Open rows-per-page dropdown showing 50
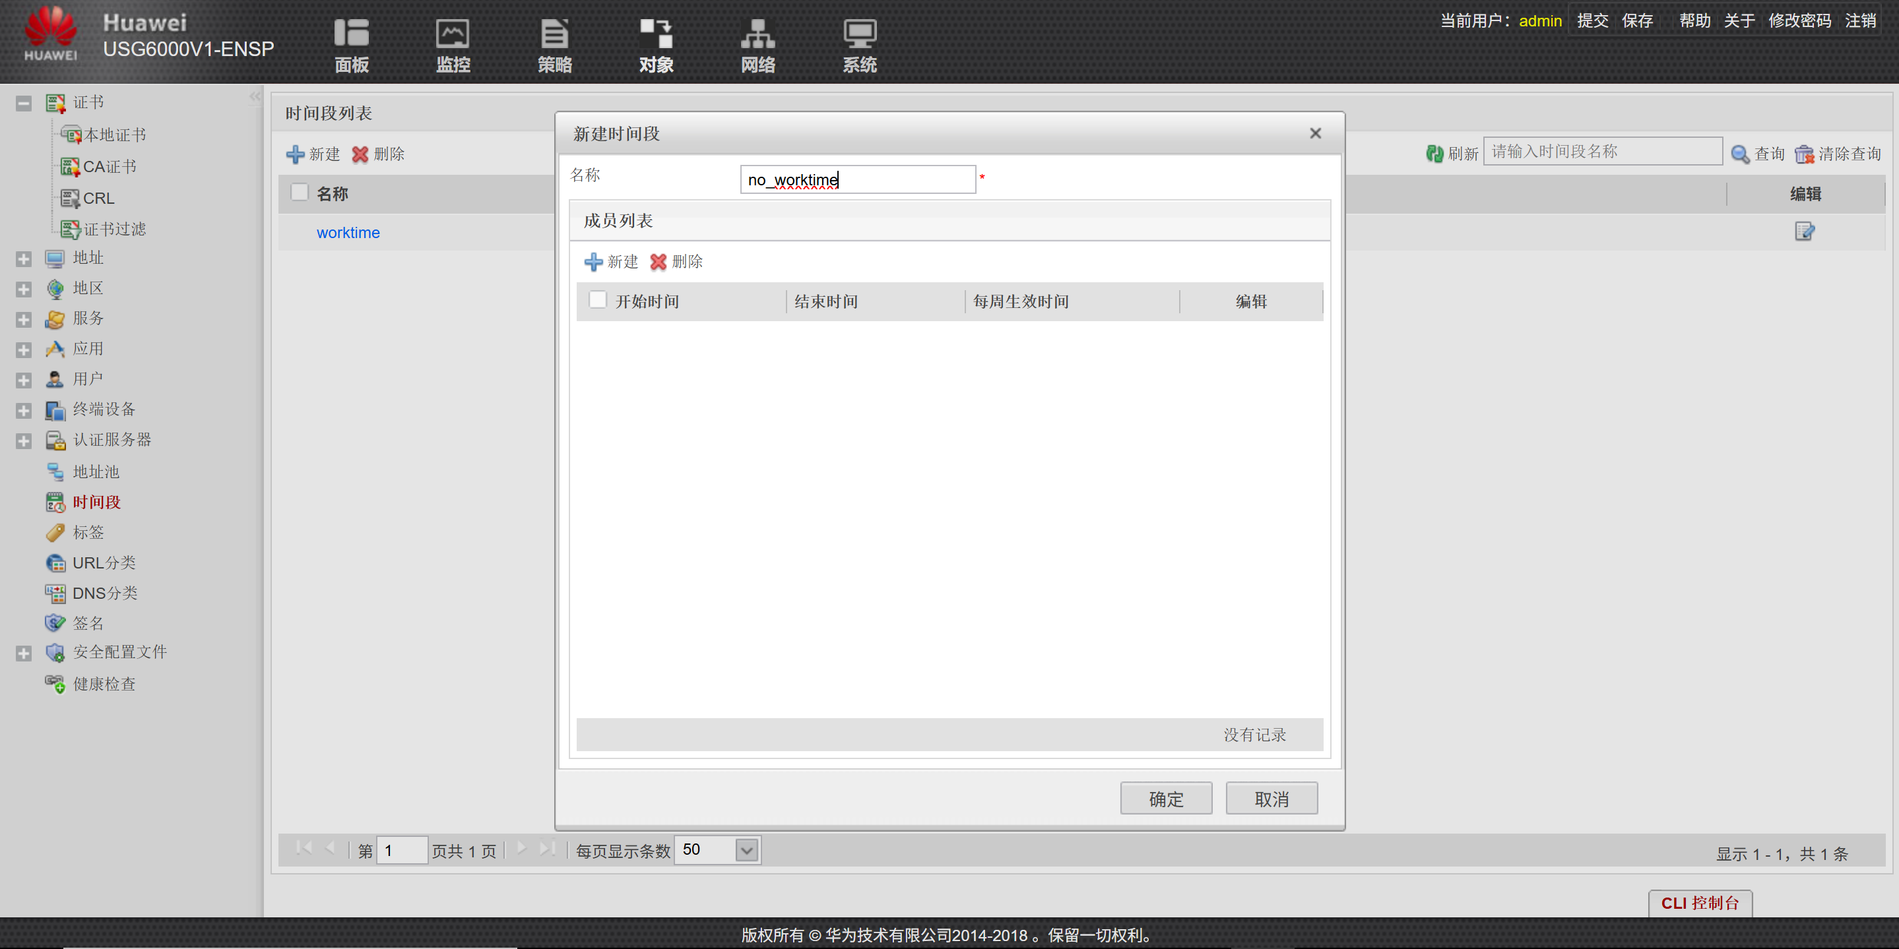The width and height of the screenshot is (1899, 949). coord(746,850)
